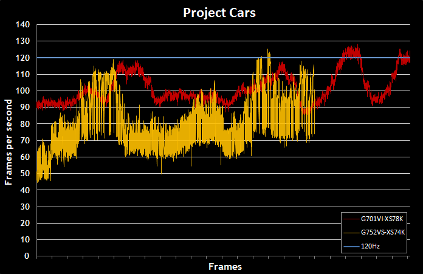Click y-axis value '20'
Screen dimensions: 423x274
(25, 223)
